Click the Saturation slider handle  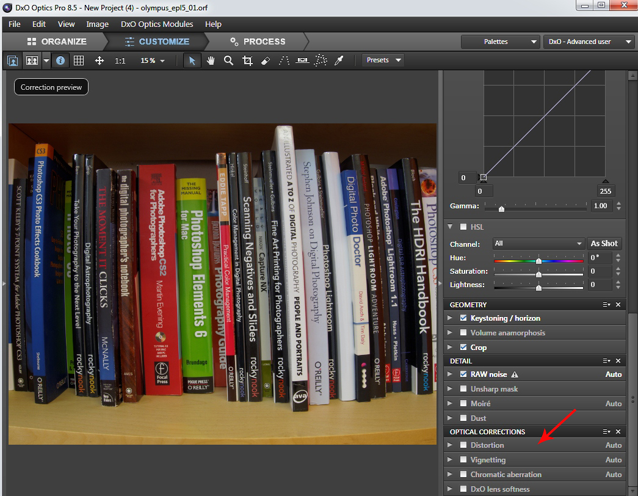click(538, 274)
